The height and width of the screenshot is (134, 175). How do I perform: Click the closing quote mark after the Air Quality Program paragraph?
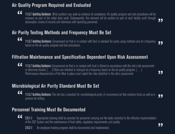pyautogui.click(x=160, y=21)
